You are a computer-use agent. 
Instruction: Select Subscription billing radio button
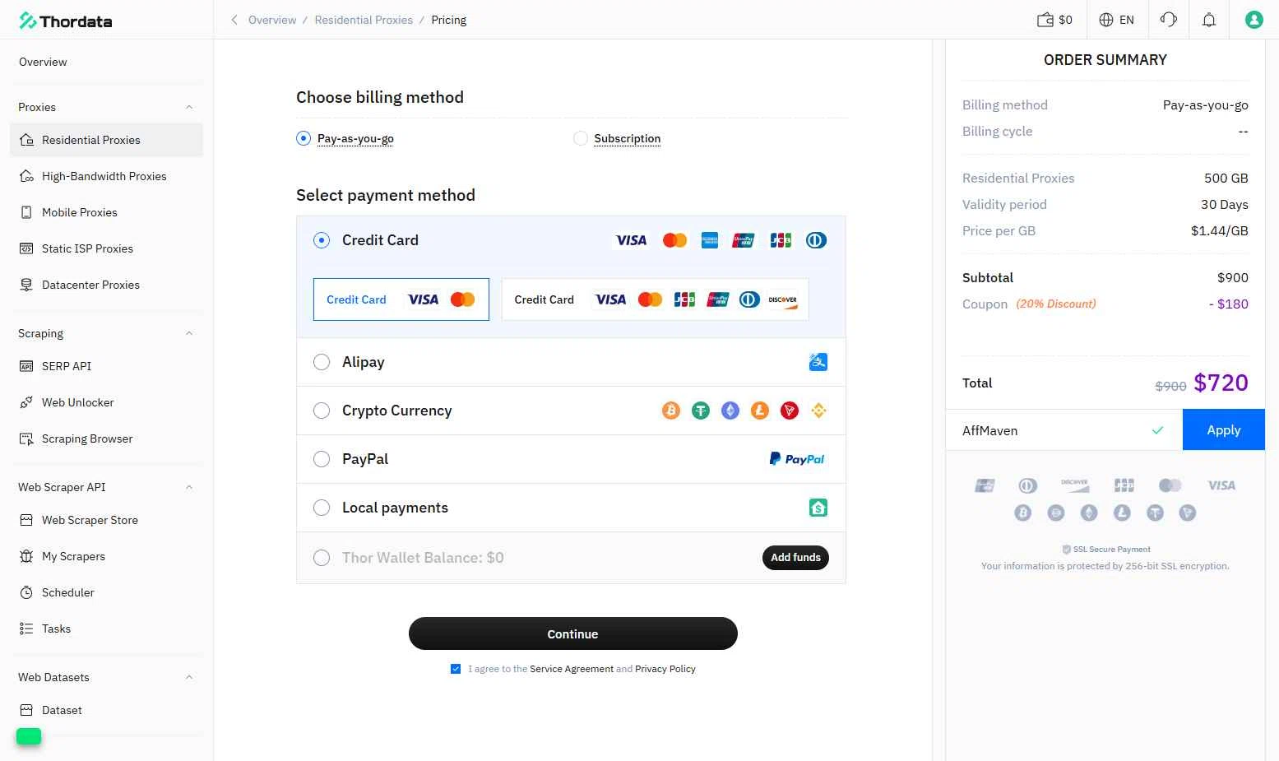[581, 138]
